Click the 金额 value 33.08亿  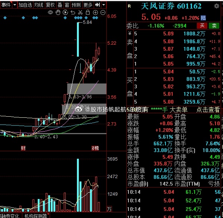click(163, 150)
